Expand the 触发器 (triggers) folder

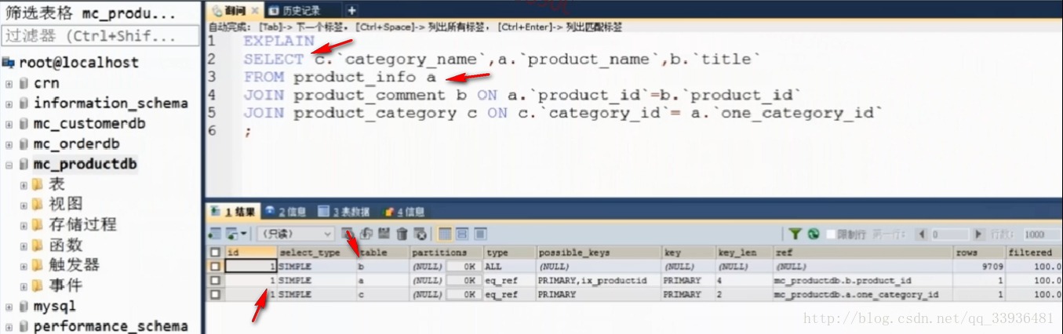[24, 266]
